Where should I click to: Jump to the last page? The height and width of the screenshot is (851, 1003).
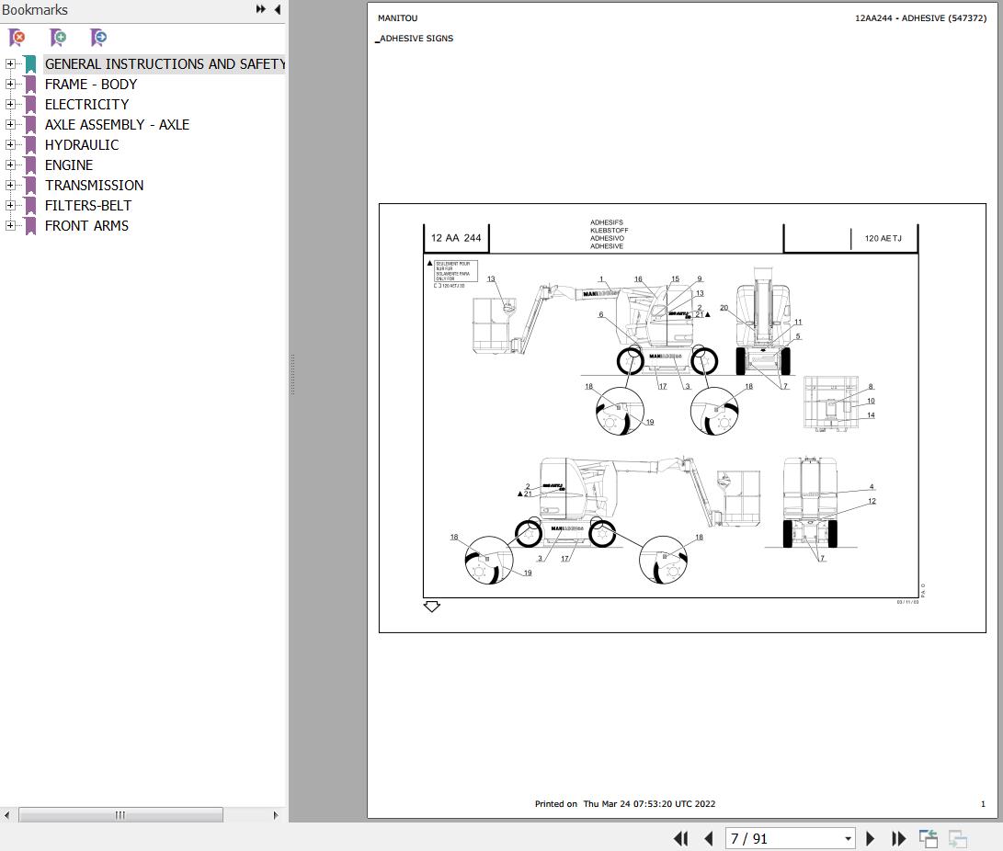tap(899, 838)
